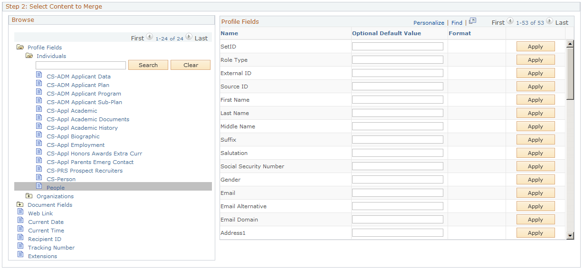584x270 pixels.
Task: Click scrollbar down arrow in Profile Fields grid
Action: click(x=570, y=235)
